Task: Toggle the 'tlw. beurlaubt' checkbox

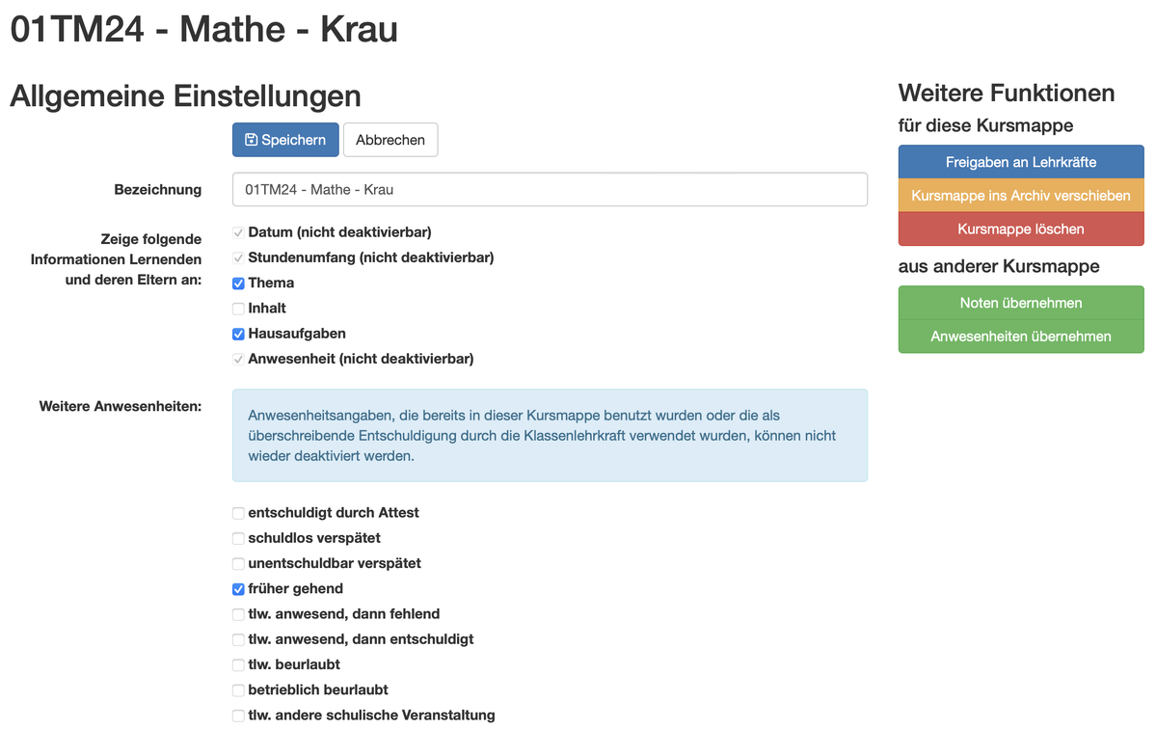Action: (238, 664)
